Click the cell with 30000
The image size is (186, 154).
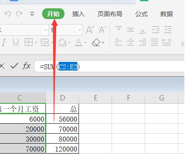coord(23,139)
